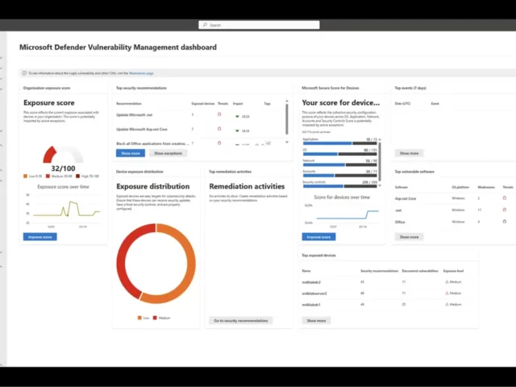Image resolution: width=516 pixels, height=387 pixels.
Task: Click Go to security recommendations button
Action: pyautogui.click(x=240, y=320)
